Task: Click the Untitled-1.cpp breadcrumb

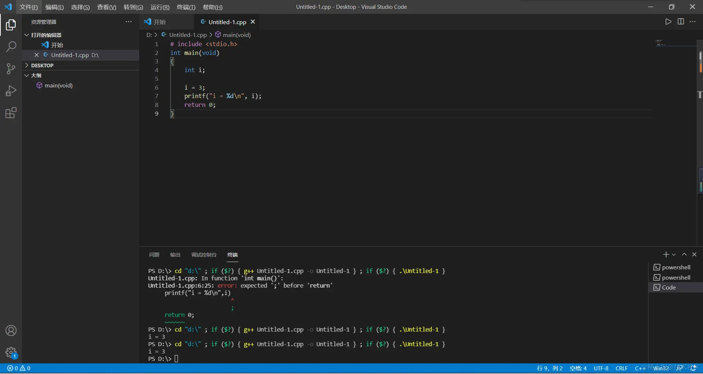Action: (x=184, y=35)
